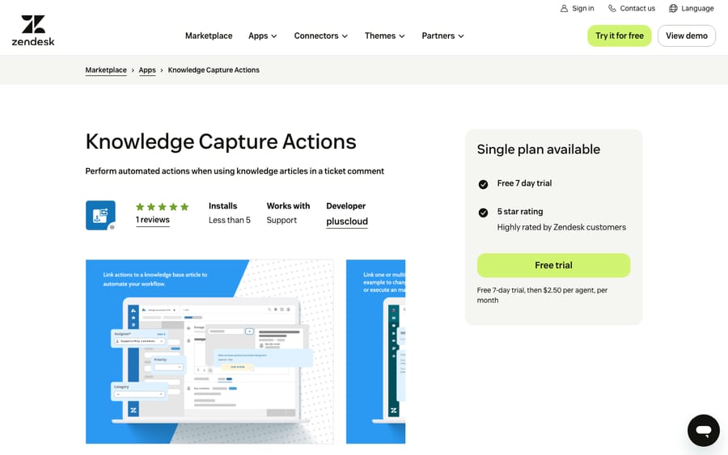Go to Marketplace breadcrumb link

(x=106, y=70)
